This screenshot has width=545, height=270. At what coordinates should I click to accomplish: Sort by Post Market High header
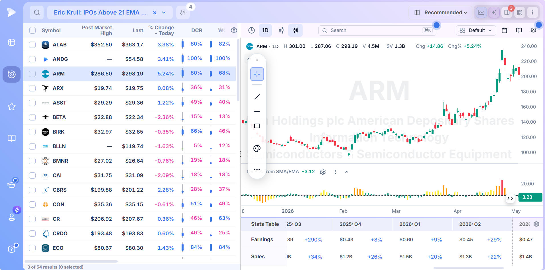coord(97,30)
